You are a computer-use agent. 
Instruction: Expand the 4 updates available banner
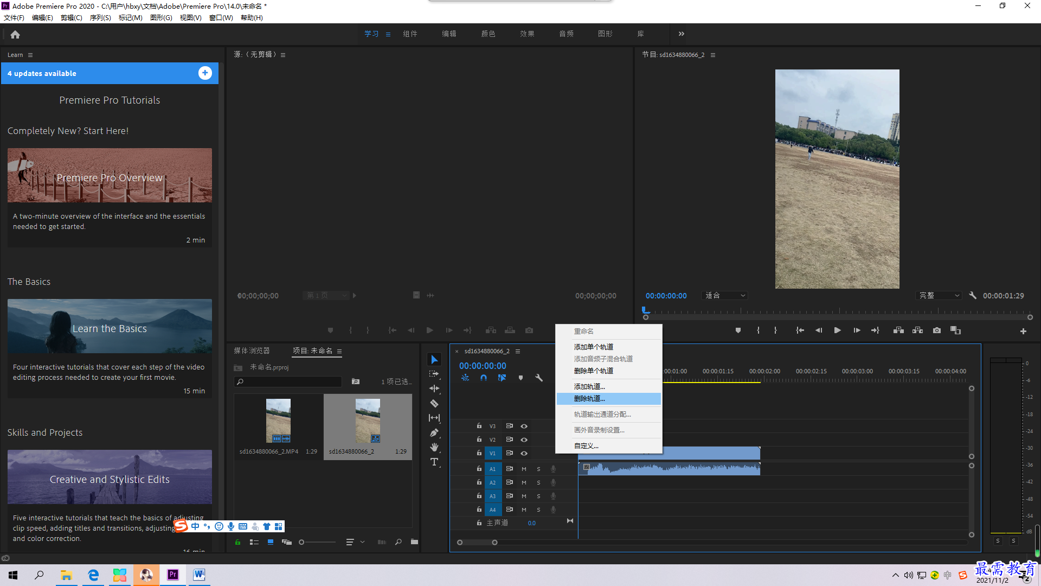(205, 73)
